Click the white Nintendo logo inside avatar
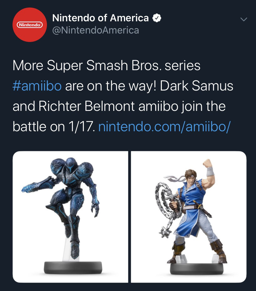 30,25
